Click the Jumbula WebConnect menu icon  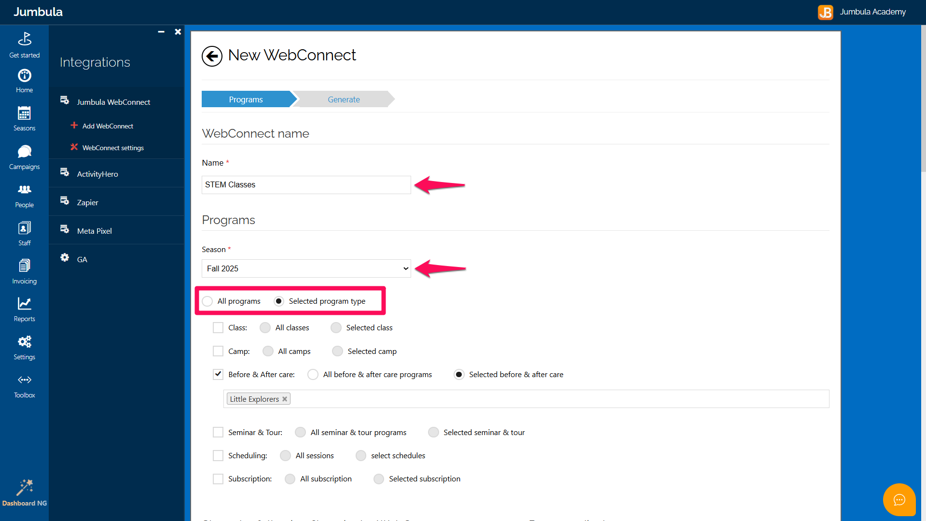[x=65, y=100]
